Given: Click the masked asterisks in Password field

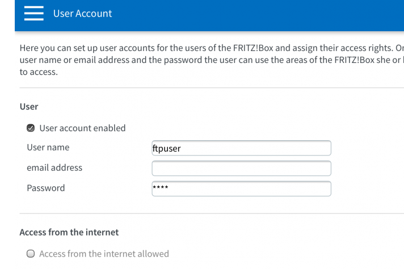Looking at the screenshot, I should (x=159, y=187).
